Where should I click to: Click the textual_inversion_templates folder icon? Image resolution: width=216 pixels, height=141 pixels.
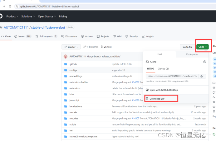(66, 137)
